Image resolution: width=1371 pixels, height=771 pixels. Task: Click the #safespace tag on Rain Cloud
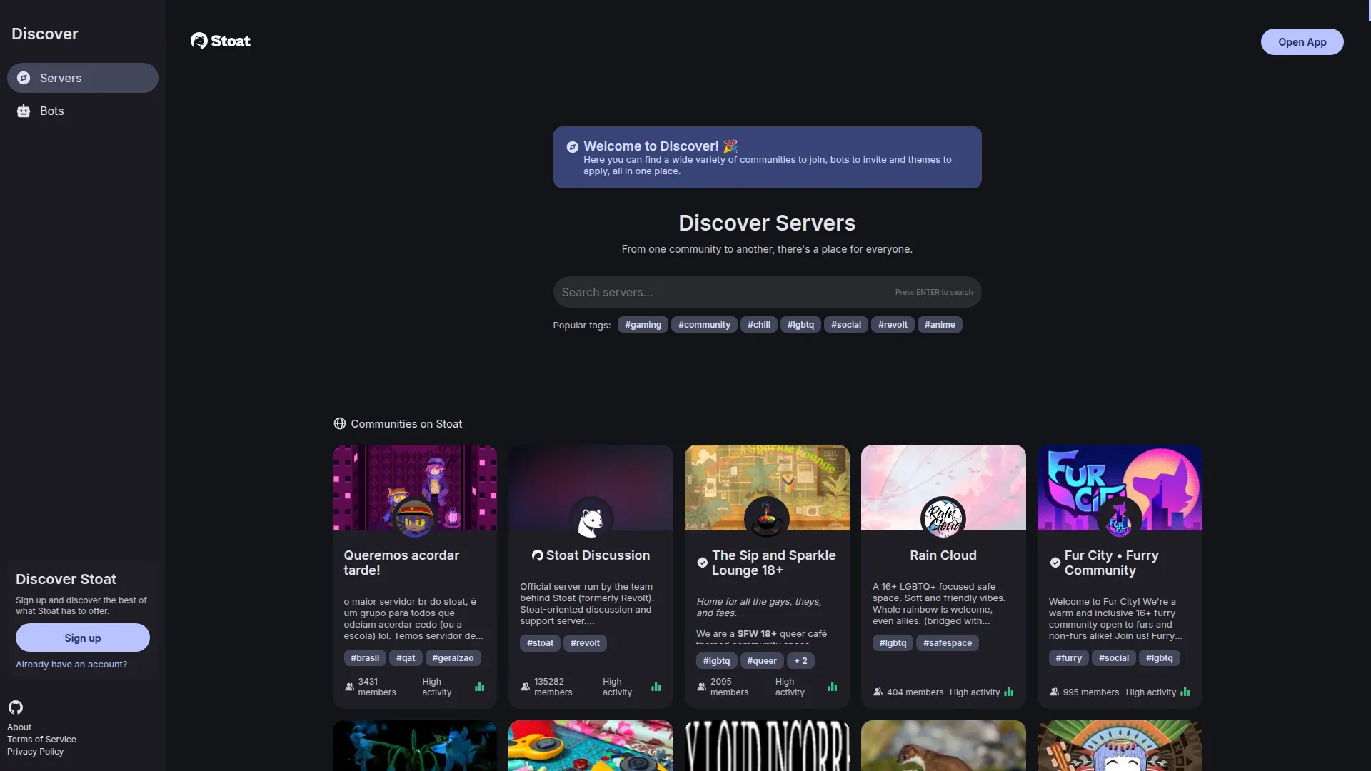point(948,643)
